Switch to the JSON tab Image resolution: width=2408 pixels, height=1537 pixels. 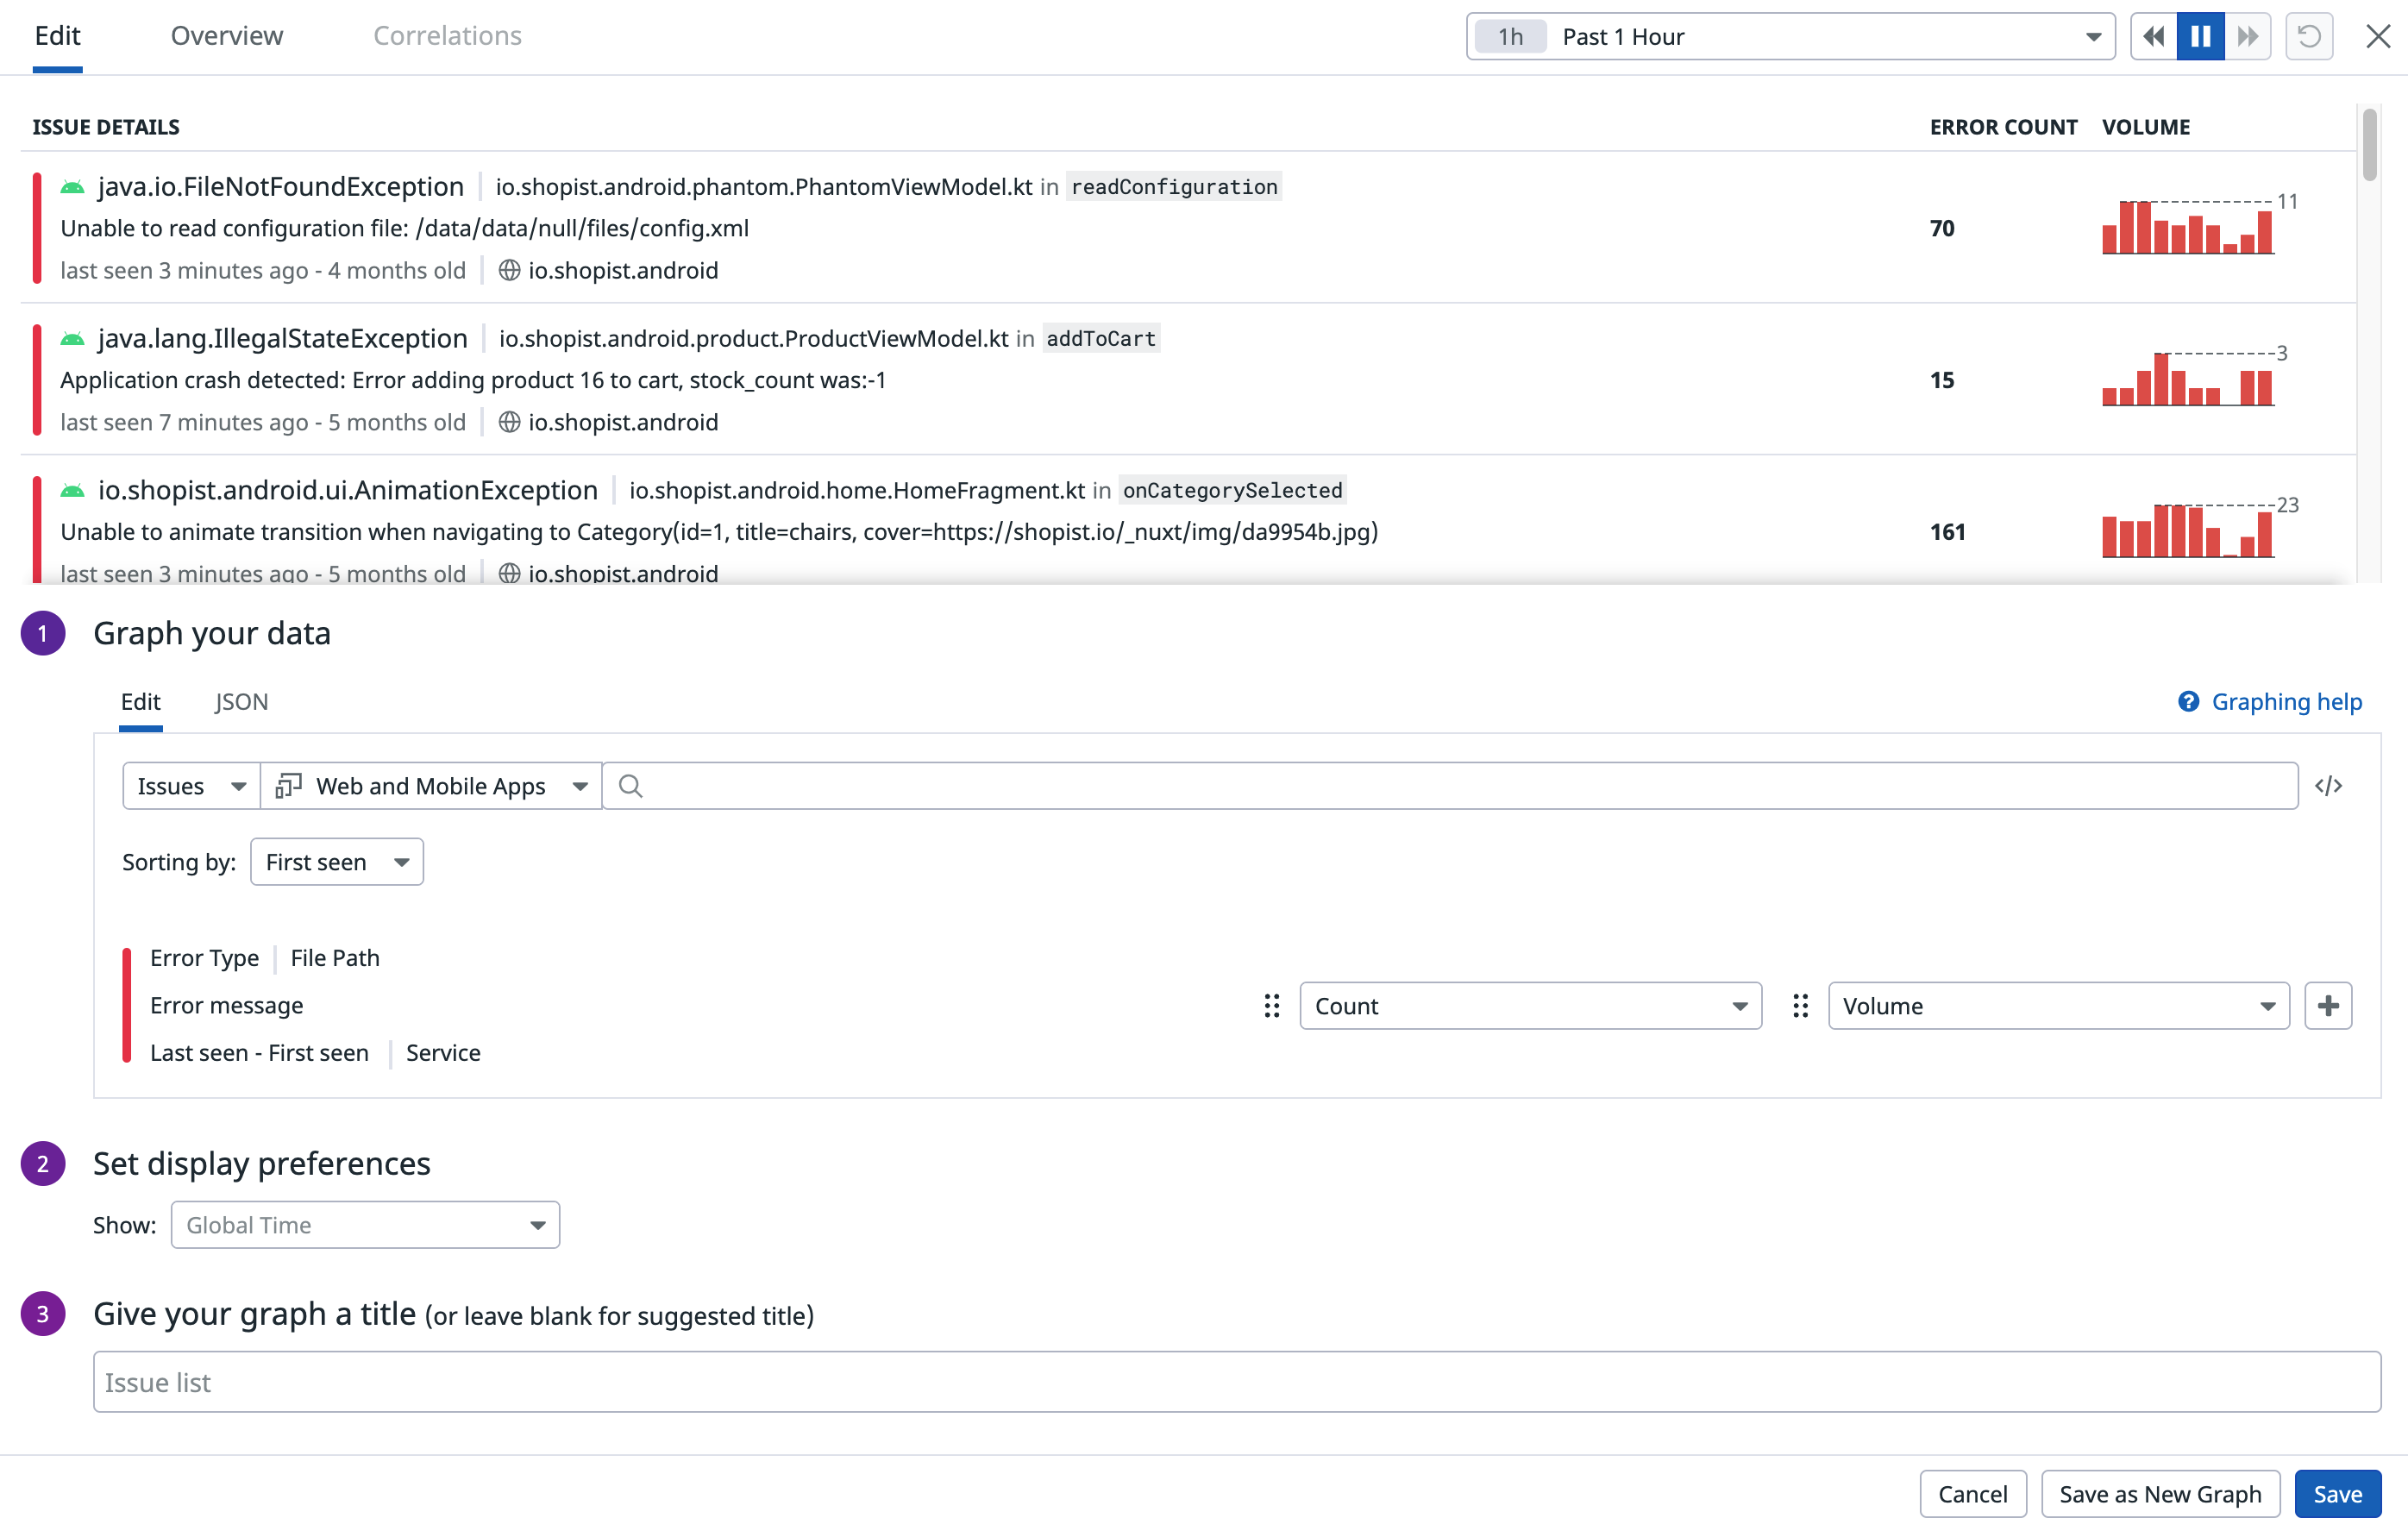[x=241, y=702]
